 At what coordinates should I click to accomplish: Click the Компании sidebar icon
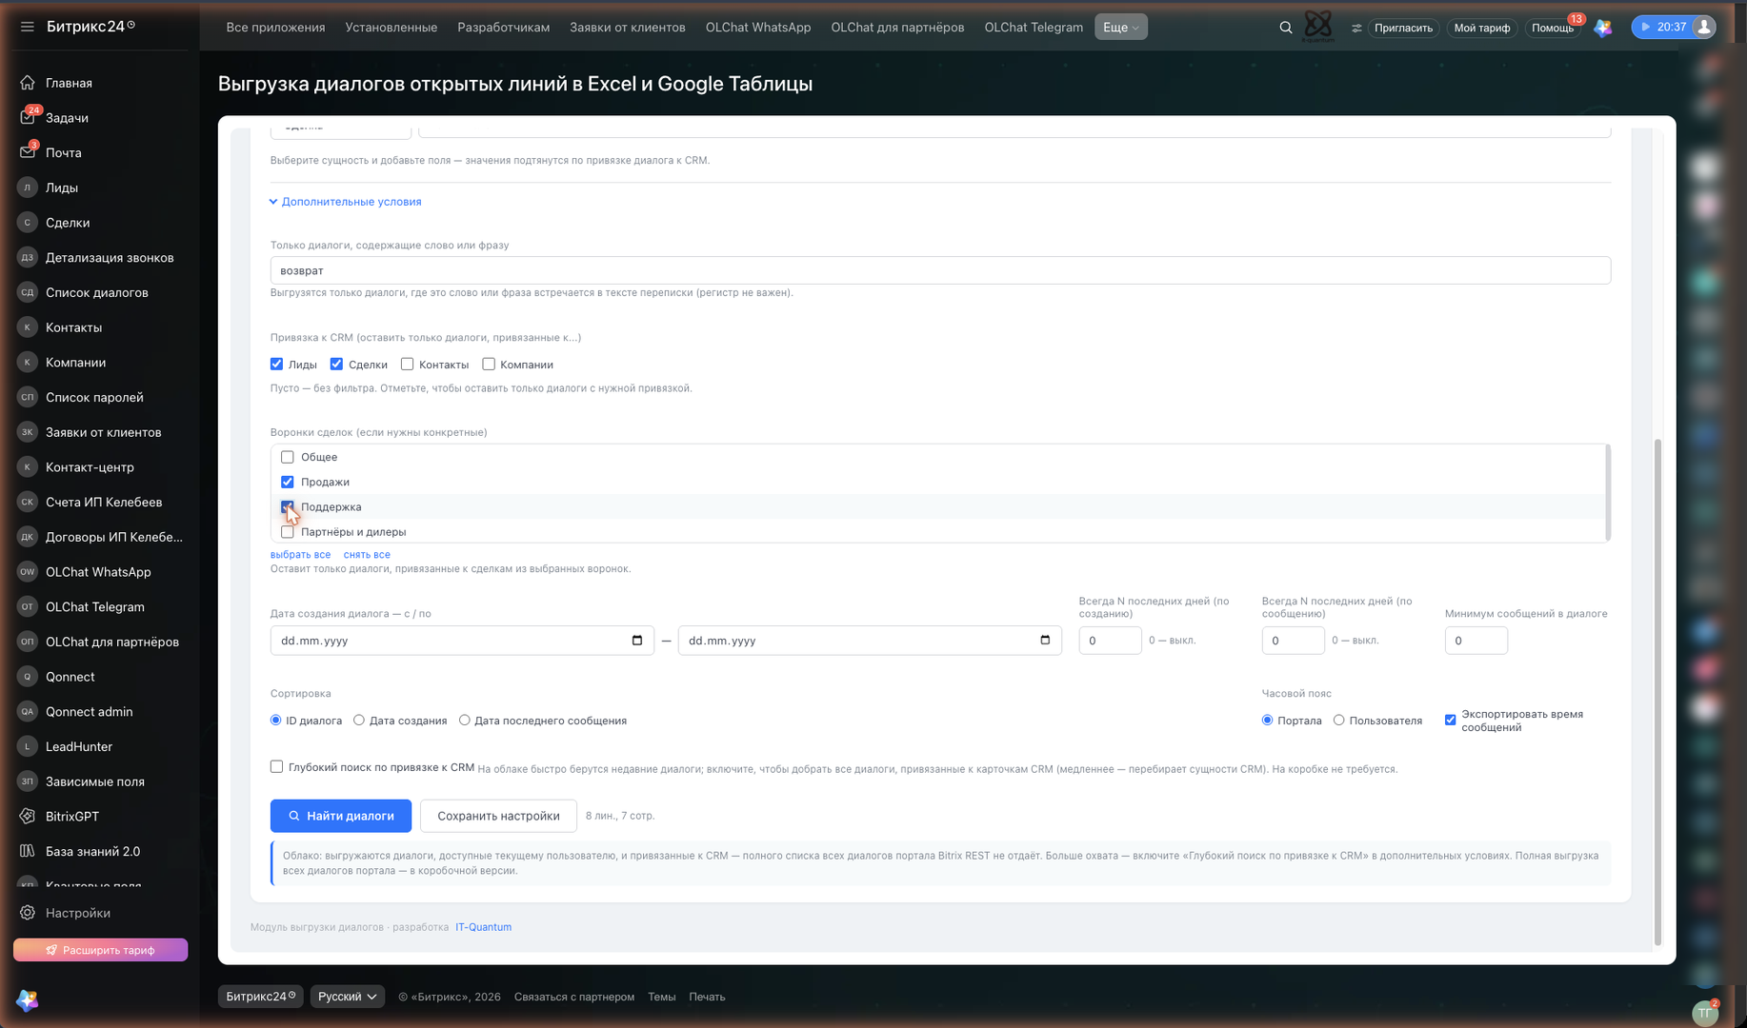pyautogui.click(x=28, y=362)
